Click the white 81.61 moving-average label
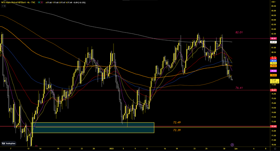This screenshot has height=151, width=280. point(273,42)
